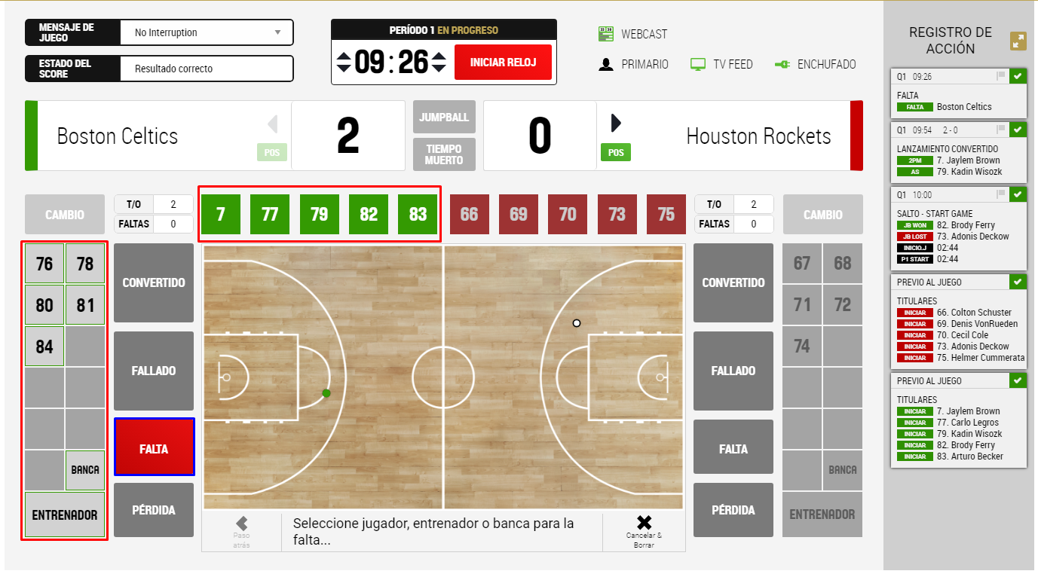Flag the Q1 09:26 Falta log entry

pos(1001,76)
